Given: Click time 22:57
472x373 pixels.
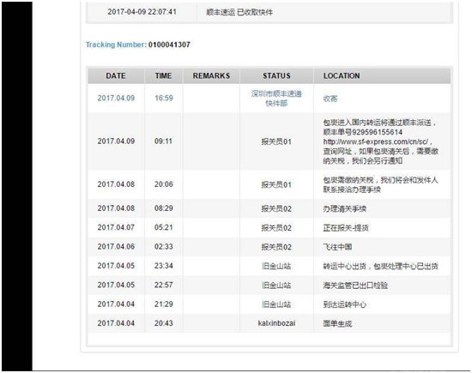Looking at the screenshot, I should 164,285.
